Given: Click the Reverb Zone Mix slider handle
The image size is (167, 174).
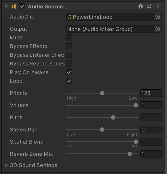Looking at the screenshot, I should point(130,154).
